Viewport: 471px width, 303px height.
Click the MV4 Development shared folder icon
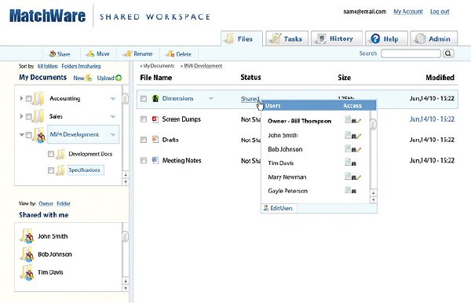39,135
